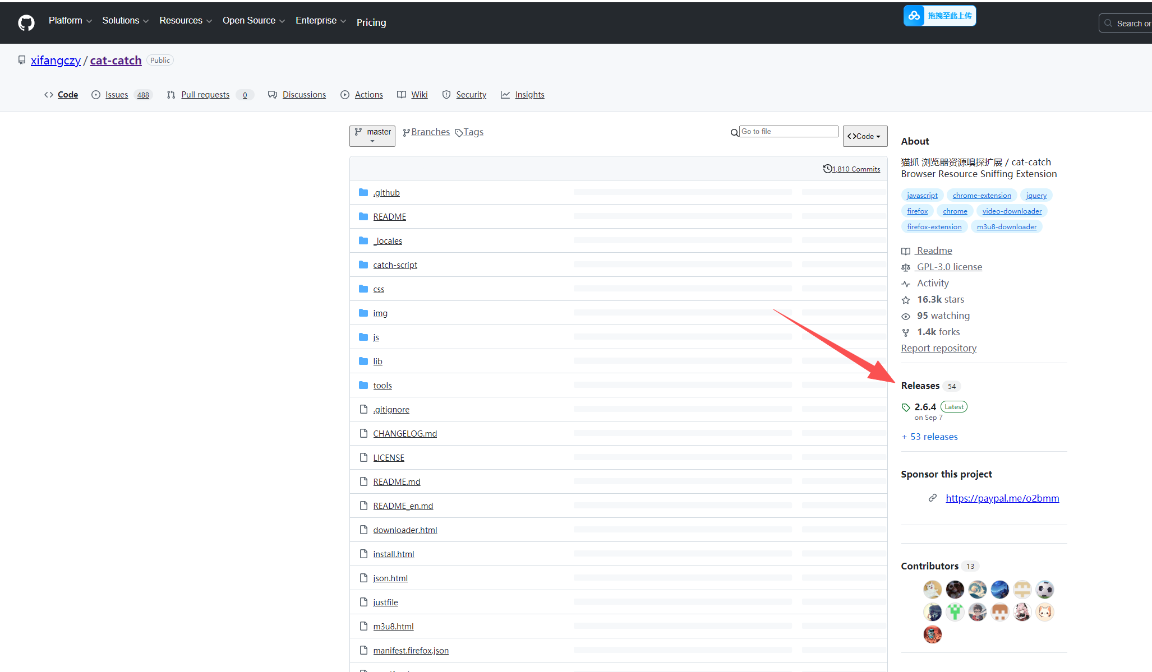Click the .github folder icon
This screenshot has height=672, width=1152.
(x=363, y=192)
